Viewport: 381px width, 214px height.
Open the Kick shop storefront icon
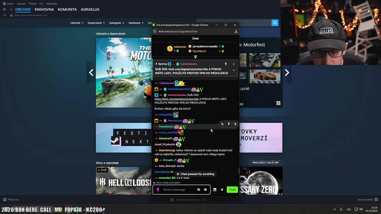(215, 190)
